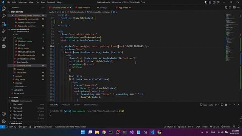Image resolution: width=242 pixels, height=136 pixels.
Task: Open the notifications bell icon
Action: tap(239, 127)
